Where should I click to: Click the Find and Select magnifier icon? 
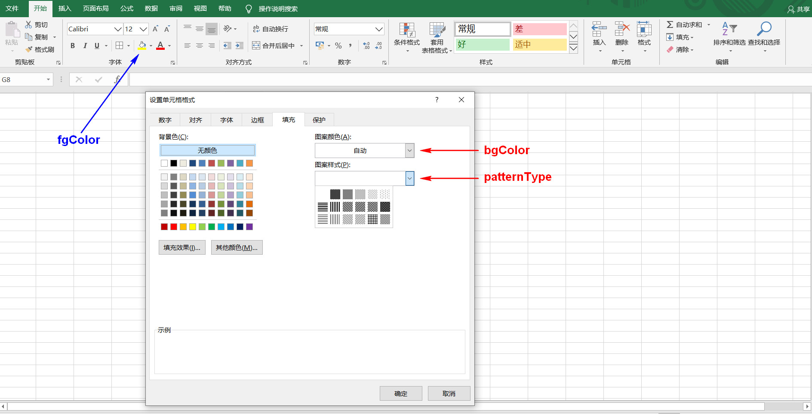(x=764, y=29)
